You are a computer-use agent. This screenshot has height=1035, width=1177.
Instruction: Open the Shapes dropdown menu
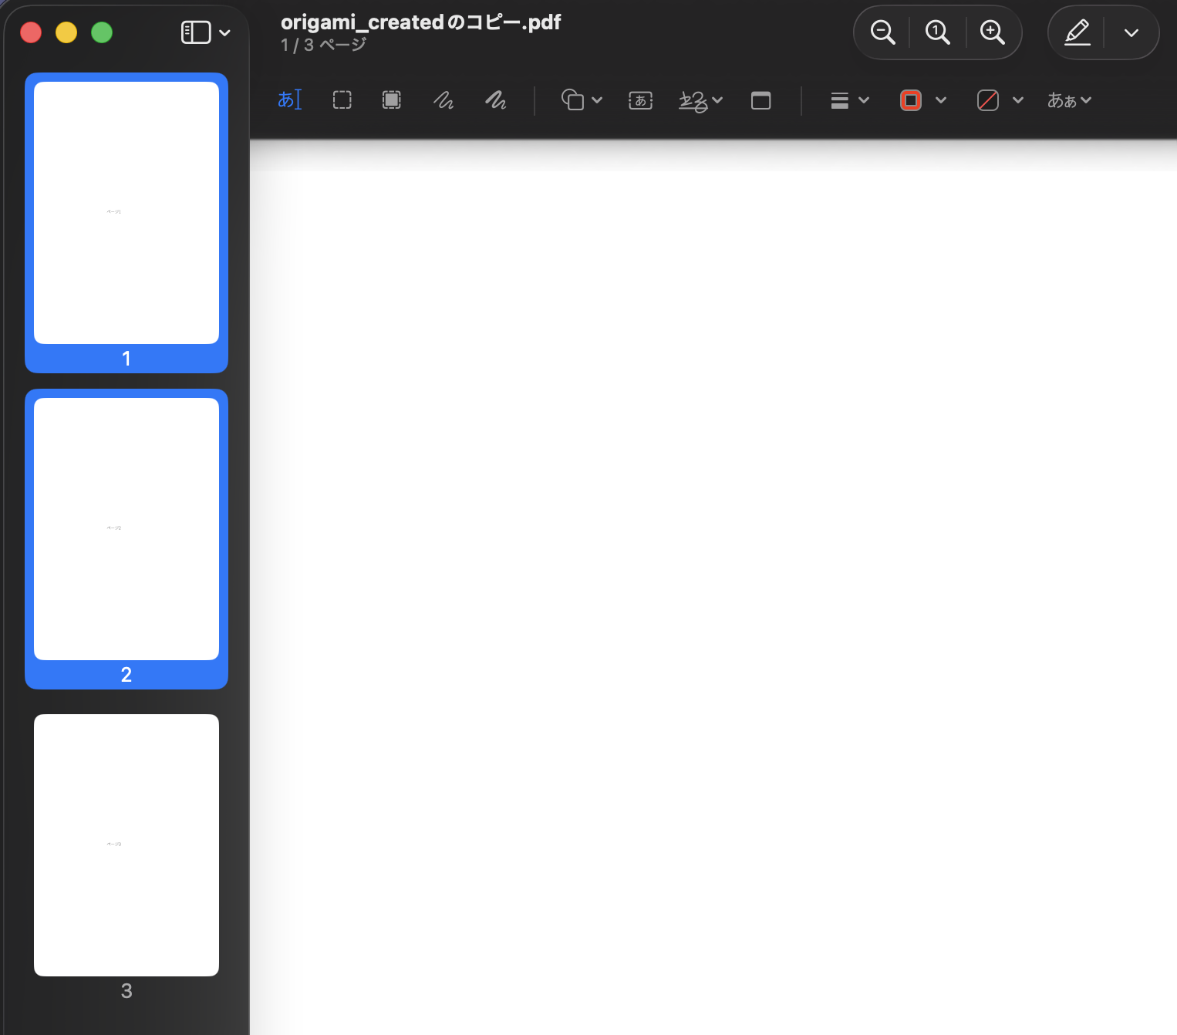pos(582,100)
